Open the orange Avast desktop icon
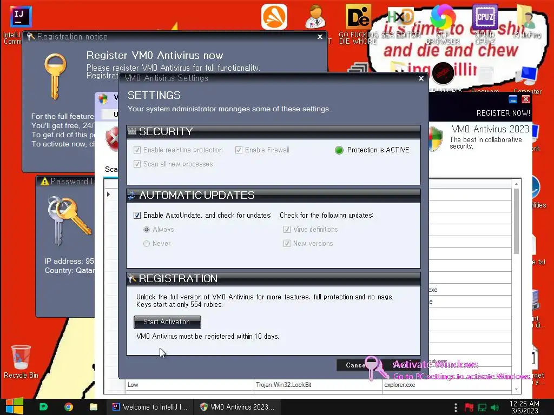 [x=274, y=17]
